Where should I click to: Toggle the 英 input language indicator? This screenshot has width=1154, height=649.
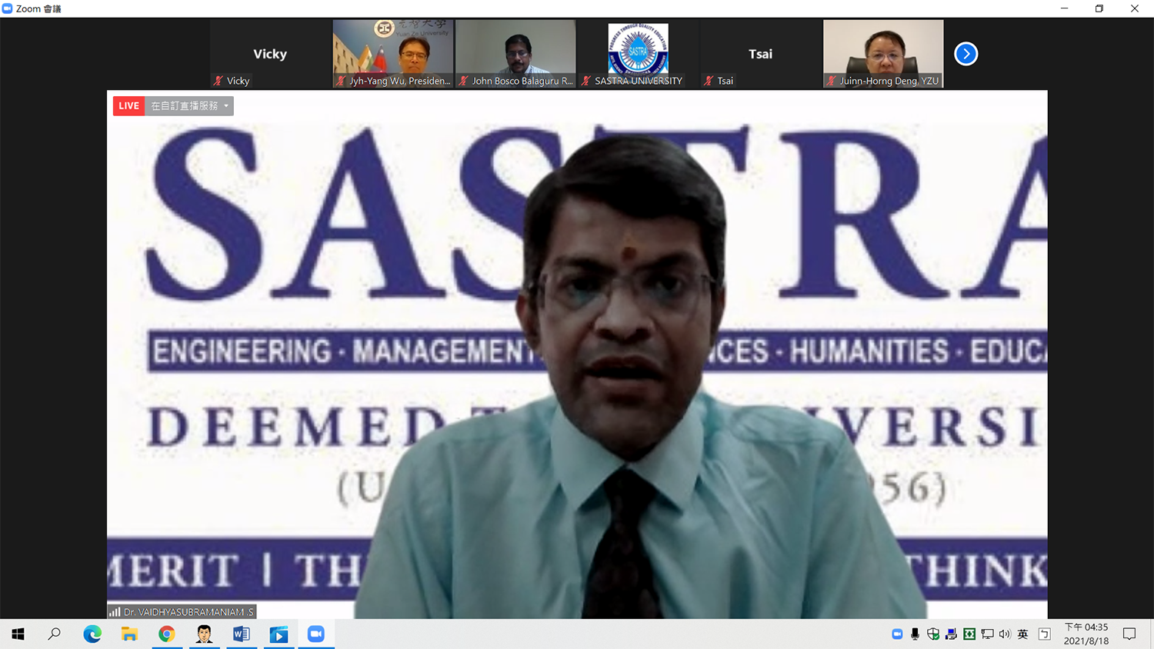coord(1022,634)
